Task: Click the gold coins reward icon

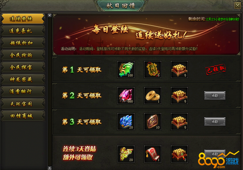Action: click(x=153, y=96)
